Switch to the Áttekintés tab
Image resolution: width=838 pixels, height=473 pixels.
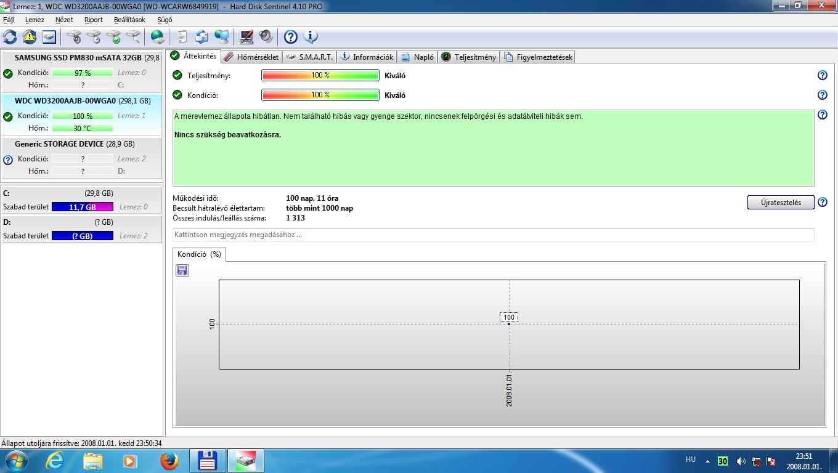[193, 56]
